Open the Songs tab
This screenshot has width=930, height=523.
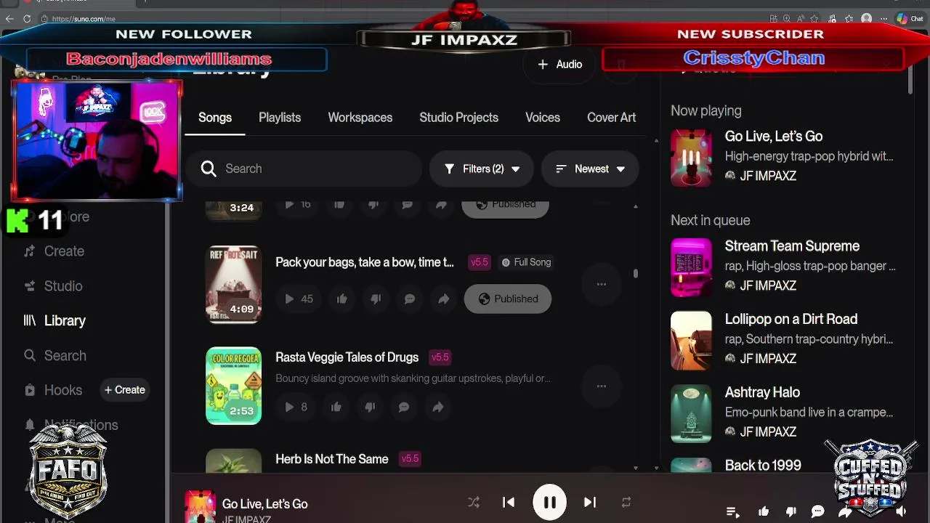(215, 118)
